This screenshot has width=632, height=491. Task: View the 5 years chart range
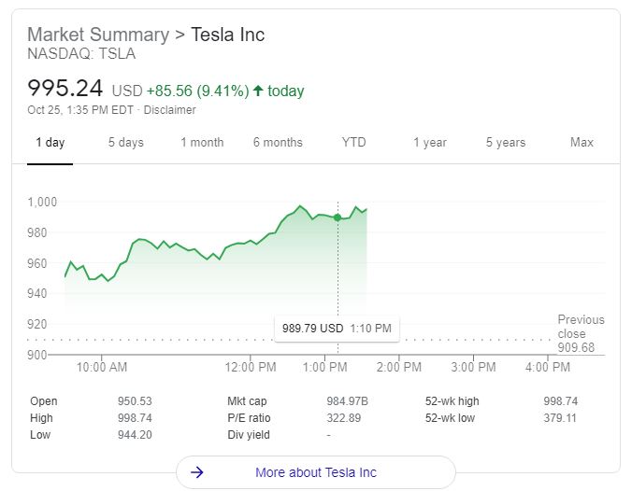coord(505,143)
